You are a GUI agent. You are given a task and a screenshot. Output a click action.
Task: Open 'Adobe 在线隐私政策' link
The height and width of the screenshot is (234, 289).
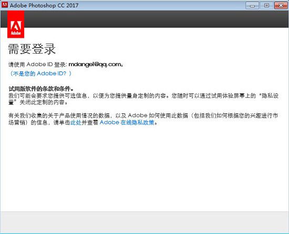click(127, 122)
